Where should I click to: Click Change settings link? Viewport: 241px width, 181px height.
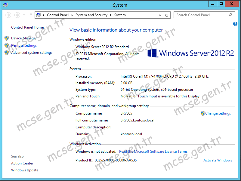pos(218,113)
